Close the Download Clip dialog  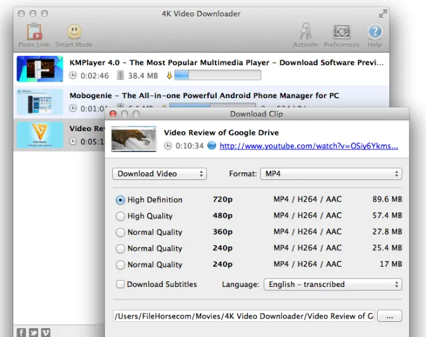113,114
